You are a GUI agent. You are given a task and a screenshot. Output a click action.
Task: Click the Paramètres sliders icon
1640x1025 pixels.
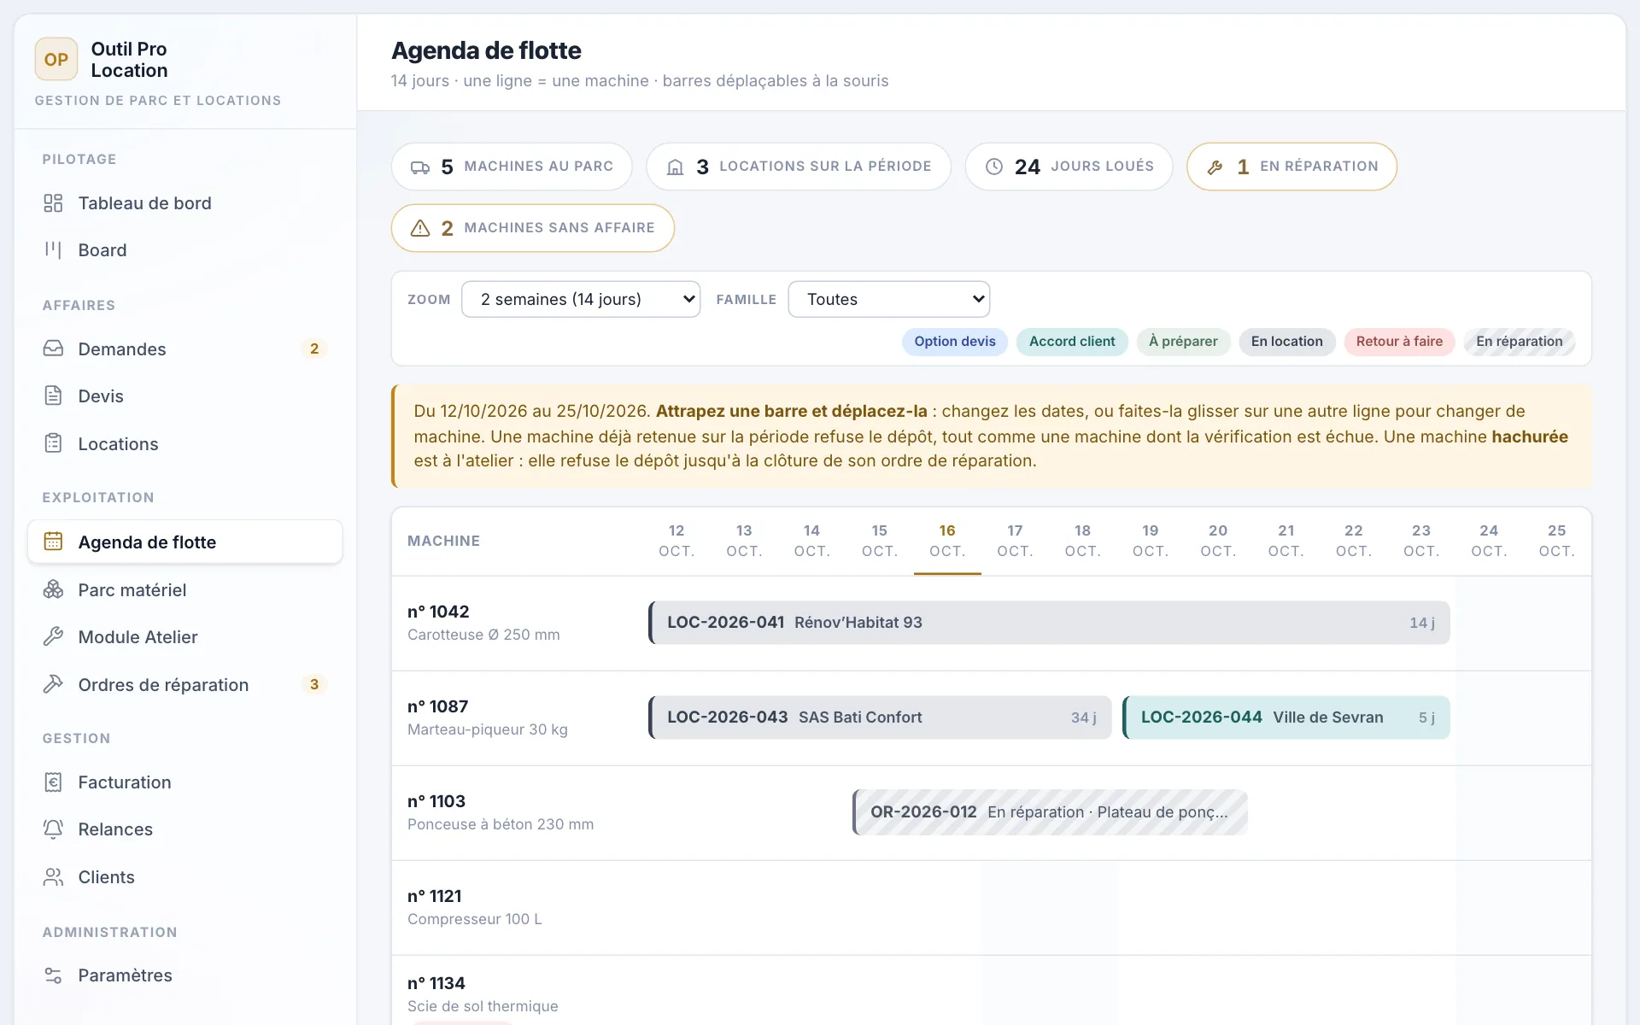pyautogui.click(x=53, y=975)
